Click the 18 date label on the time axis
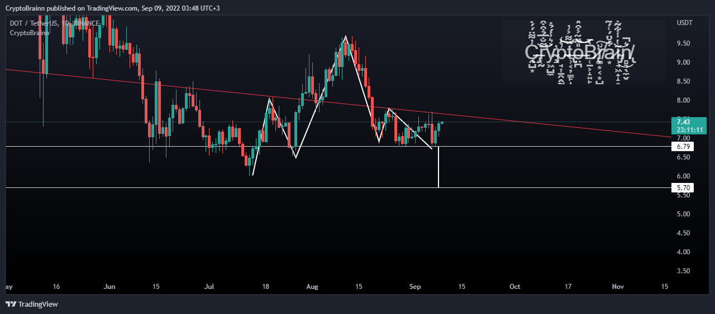Viewport: 715px width, 314px height. click(x=266, y=287)
